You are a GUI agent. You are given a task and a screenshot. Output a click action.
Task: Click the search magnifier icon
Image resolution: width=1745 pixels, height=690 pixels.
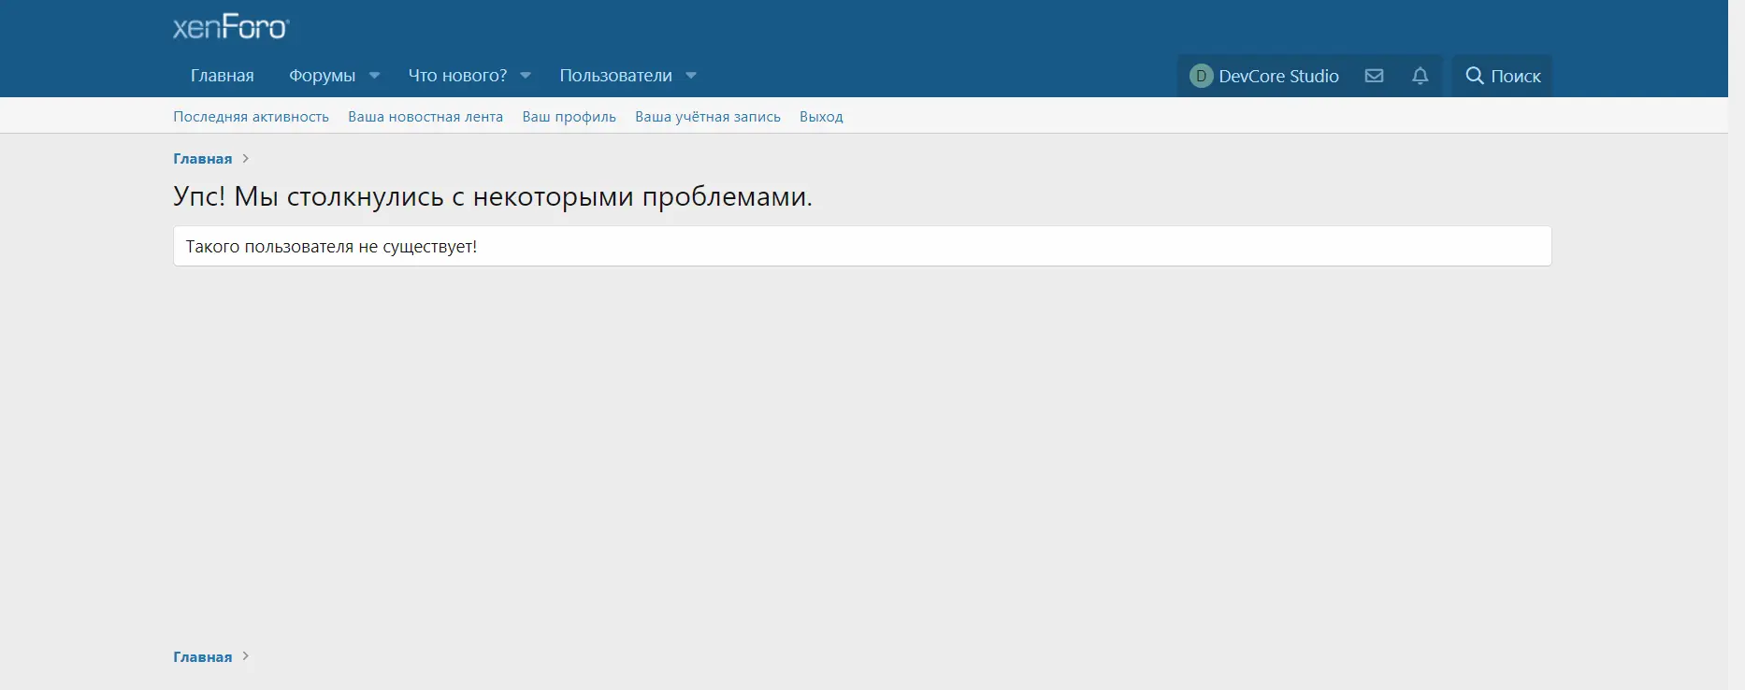point(1475,76)
